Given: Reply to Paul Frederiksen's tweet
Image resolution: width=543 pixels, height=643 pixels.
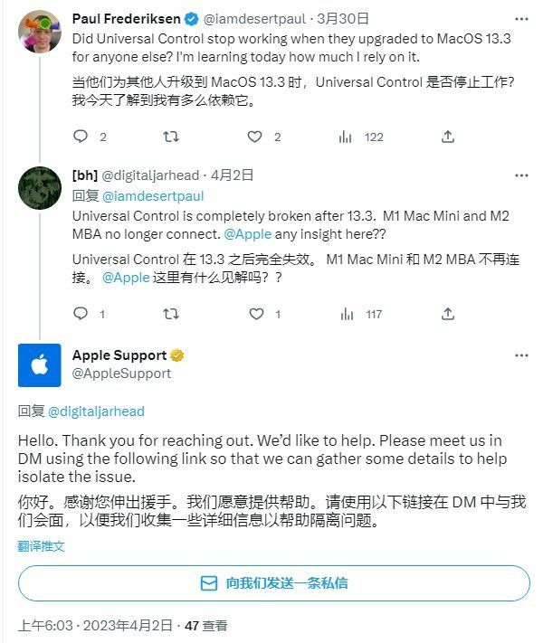Looking at the screenshot, I should point(81,137).
